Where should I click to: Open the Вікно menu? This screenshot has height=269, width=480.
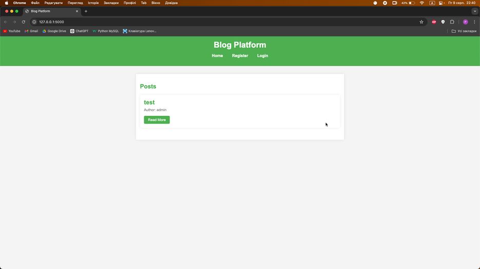tap(156, 3)
